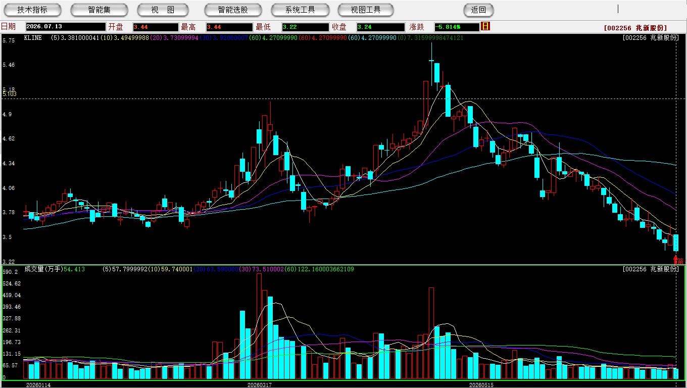Click the 视 图 button

(x=163, y=10)
